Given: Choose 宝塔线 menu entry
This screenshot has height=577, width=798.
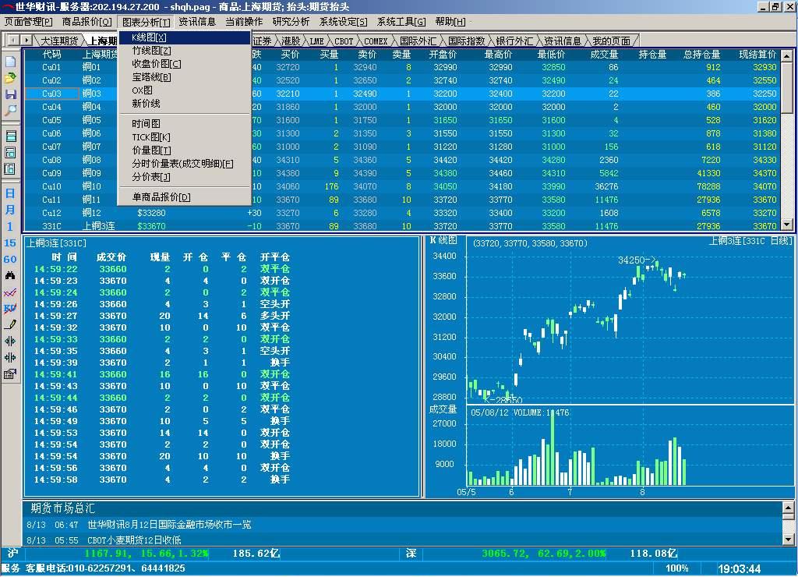Looking at the screenshot, I should pyautogui.click(x=151, y=77).
